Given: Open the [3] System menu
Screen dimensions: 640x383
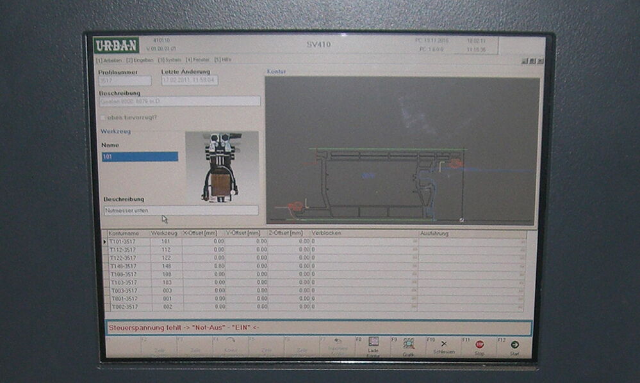Looking at the screenshot, I should (169, 60).
